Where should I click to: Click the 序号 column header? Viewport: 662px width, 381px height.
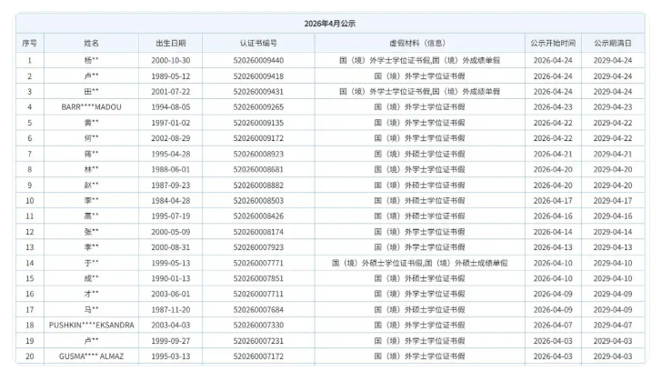[29, 43]
